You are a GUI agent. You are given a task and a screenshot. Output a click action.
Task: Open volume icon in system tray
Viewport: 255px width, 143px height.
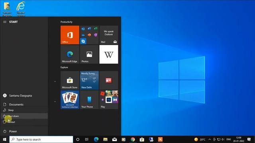(x=223, y=139)
